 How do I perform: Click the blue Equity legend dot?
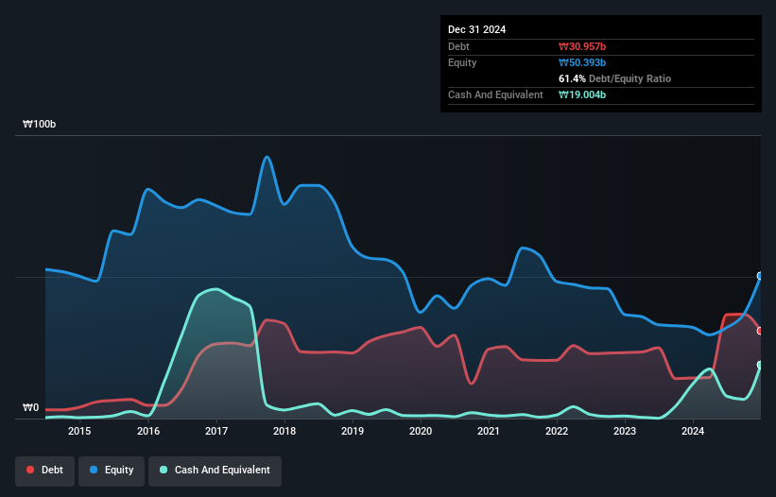[94, 470]
